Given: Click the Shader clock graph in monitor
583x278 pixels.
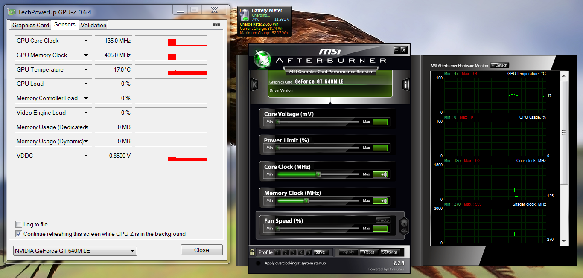Looking at the screenshot, I should (x=495, y=226).
